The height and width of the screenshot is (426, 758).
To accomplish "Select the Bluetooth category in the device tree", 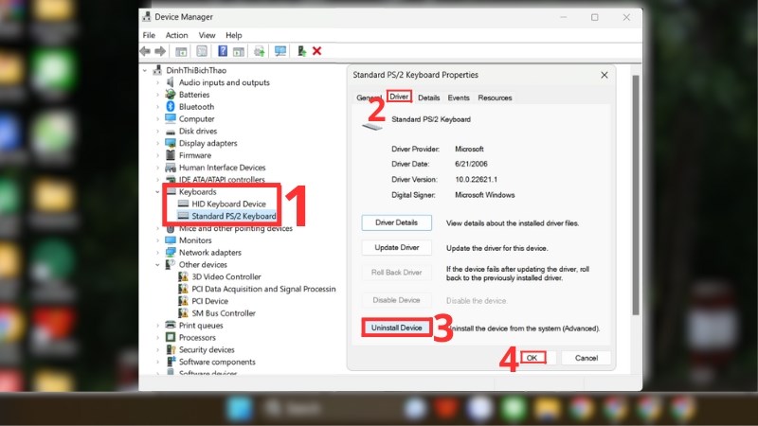I will (x=196, y=107).
